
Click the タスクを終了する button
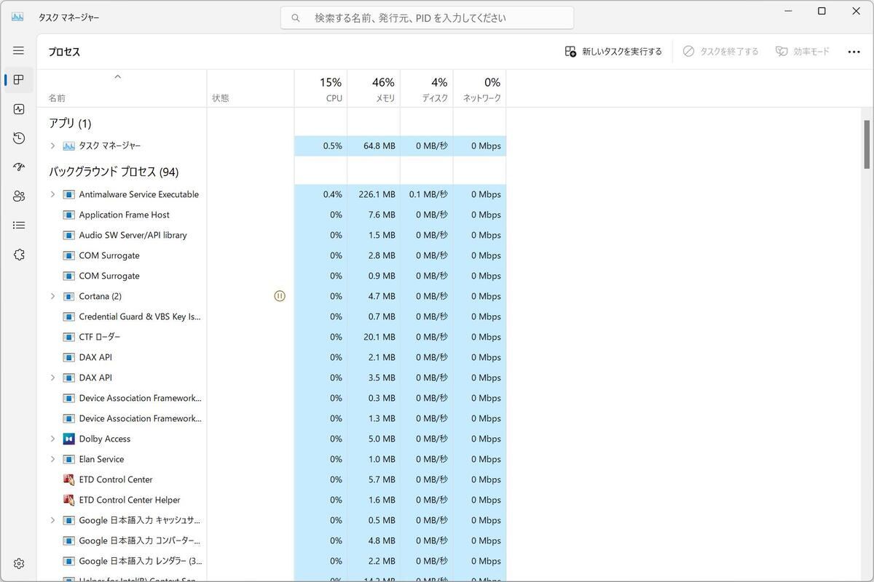click(720, 52)
